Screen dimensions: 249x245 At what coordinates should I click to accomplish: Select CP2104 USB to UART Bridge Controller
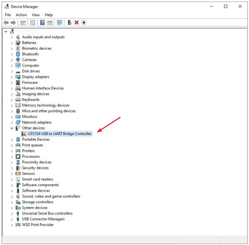pyautogui.click(x=60, y=134)
